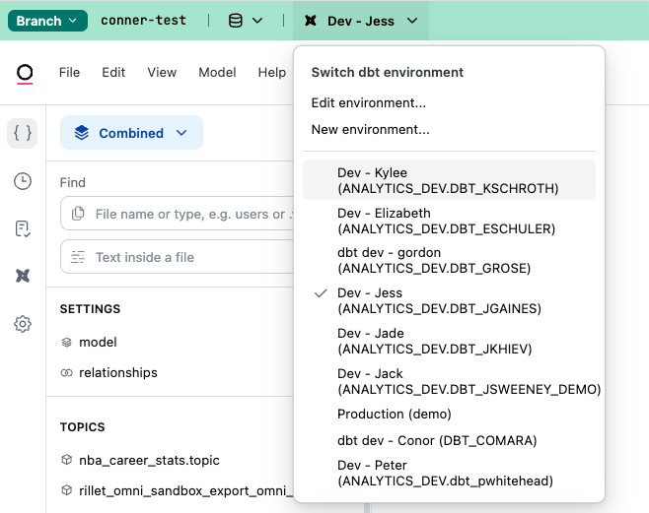Click the dbt icon in left sidebar

23,276
